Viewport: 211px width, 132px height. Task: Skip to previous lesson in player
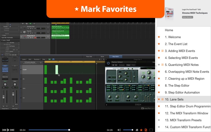(x=4, y=130)
